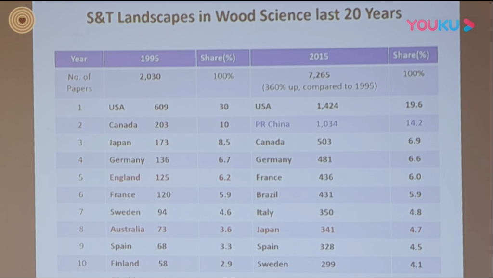Viewport: 493px width, 278px height.
Task: Click the Finland count "58"
Action: tap(163, 263)
